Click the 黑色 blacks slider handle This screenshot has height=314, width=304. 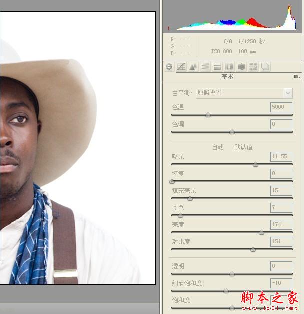pos(180,215)
